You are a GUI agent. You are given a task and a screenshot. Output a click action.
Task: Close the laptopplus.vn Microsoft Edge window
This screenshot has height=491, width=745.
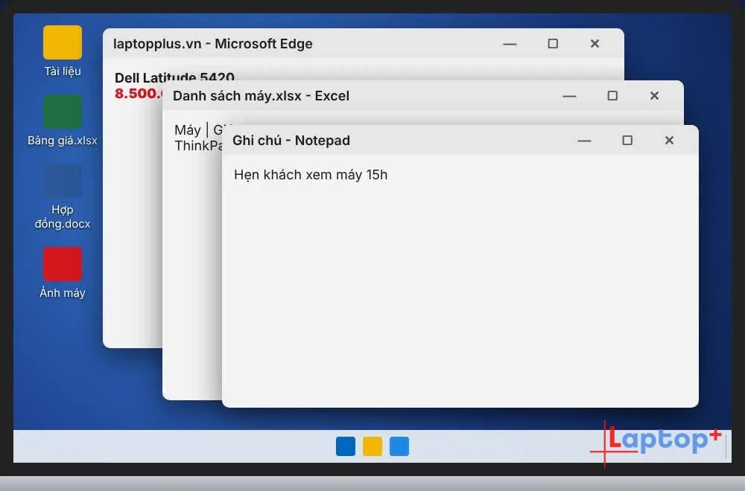pos(595,43)
